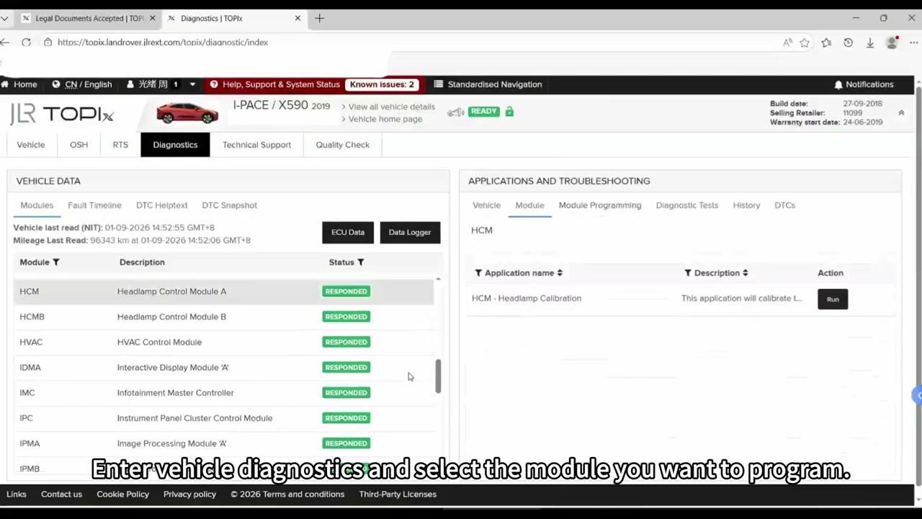Image resolution: width=922 pixels, height=519 pixels.
Task: Click the Known issues: 2 badge
Action: coord(382,84)
